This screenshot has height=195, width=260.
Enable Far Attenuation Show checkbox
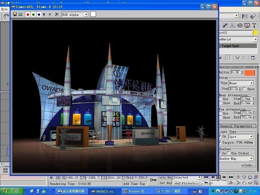[x=220, y=117]
